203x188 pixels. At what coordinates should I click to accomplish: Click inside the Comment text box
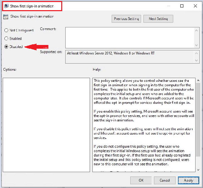click(x=129, y=37)
